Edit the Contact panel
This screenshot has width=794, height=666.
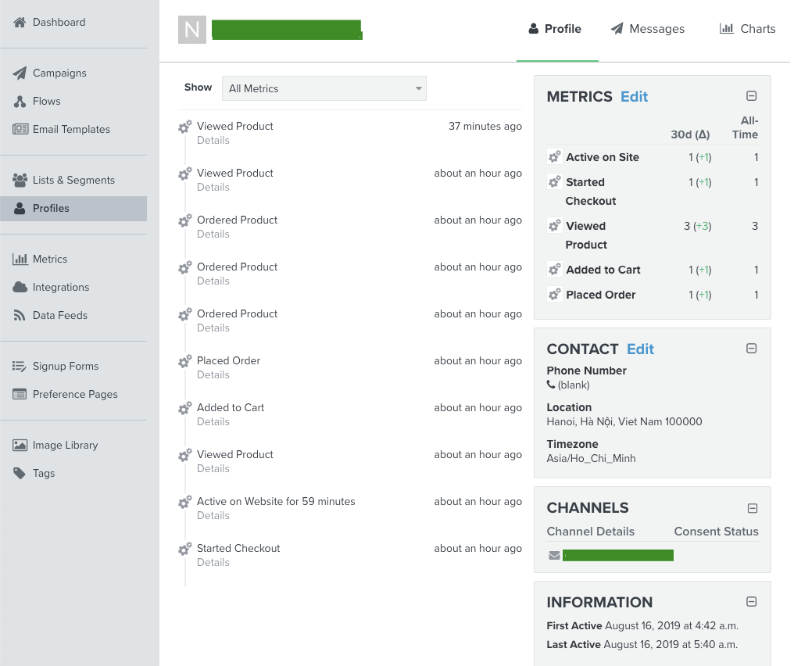pos(640,349)
